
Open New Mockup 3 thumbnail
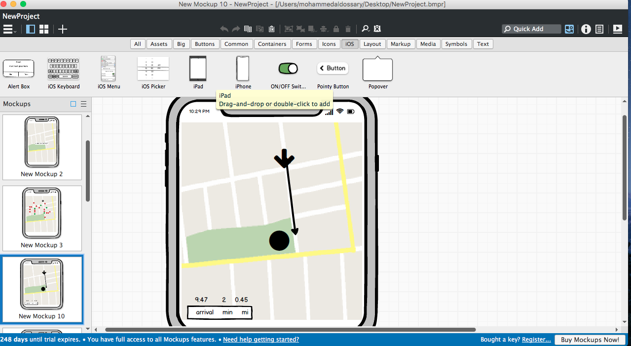[42, 218]
